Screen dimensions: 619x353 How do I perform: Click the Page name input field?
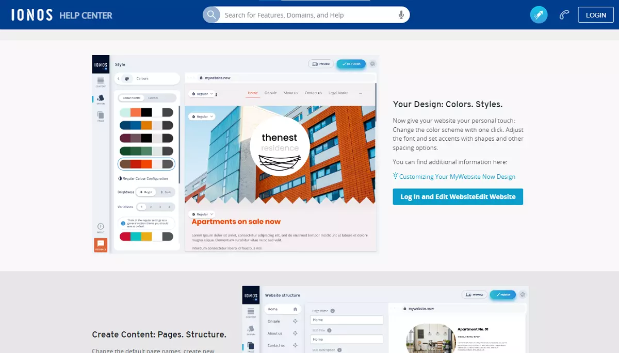coord(347,320)
